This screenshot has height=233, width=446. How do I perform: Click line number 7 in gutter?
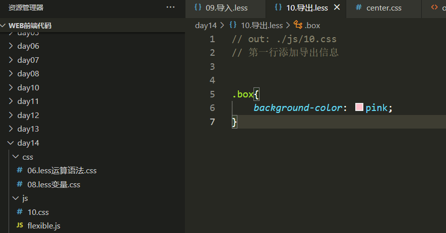[212, 122]
